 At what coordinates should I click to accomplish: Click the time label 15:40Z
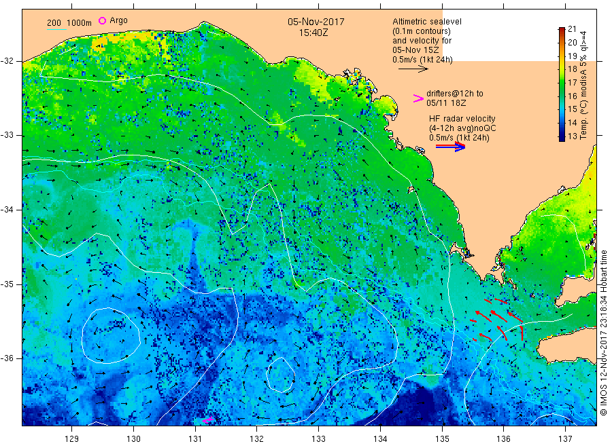coord(313,33)
